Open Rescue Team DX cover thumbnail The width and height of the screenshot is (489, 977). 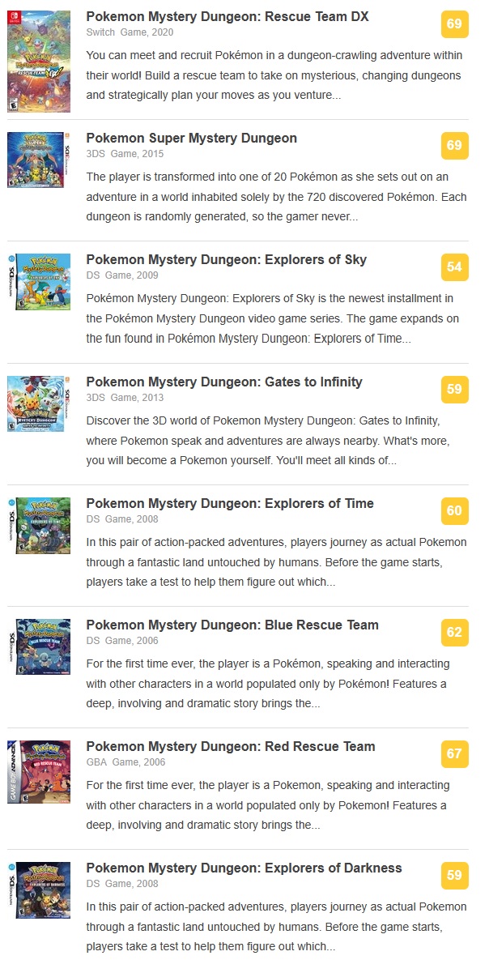click(39, 62)
